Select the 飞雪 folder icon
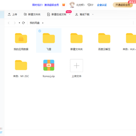 pyautogui.click(x=49, y=38)
